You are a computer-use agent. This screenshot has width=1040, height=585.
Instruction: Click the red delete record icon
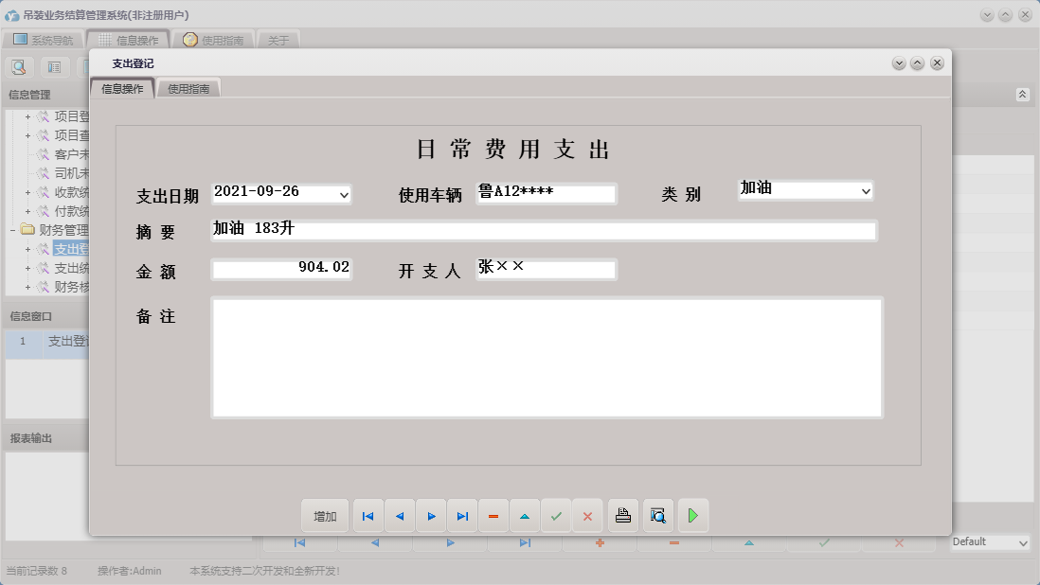tap(493, 515)
